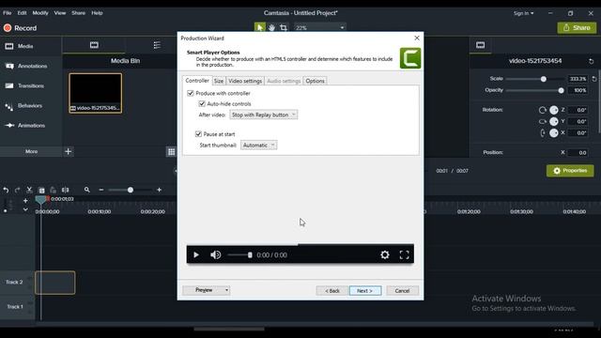Open the Modify menu

[x=40, y=12]
